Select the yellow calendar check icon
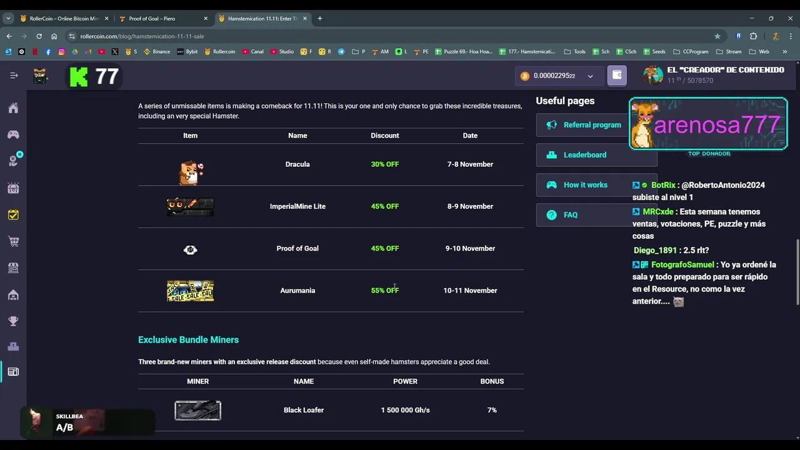 click(13, 214)
